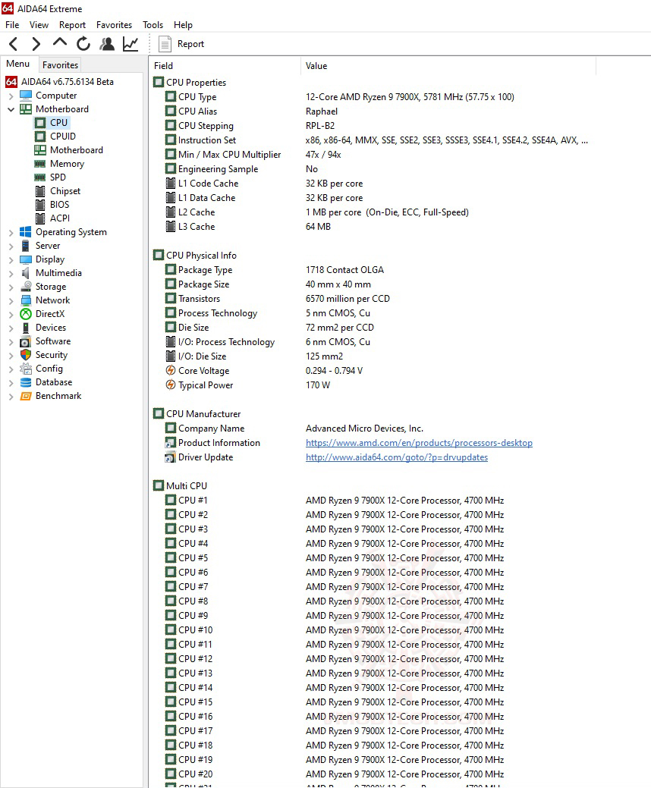
Task: Select the AIDA64 v6.75.6134 Beta root item
Action: (68, 81)
